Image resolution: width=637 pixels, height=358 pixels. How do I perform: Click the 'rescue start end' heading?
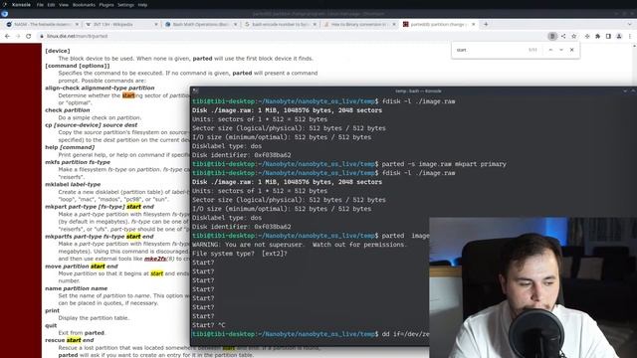70,340
